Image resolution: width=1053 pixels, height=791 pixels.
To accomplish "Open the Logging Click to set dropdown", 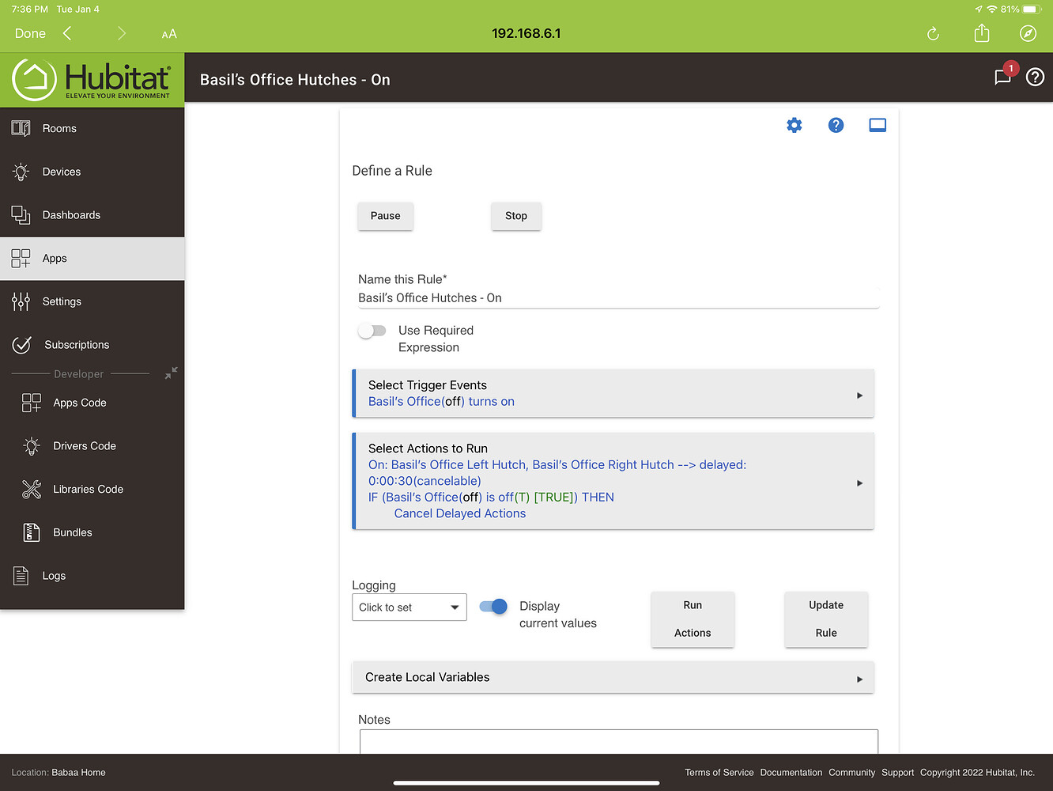I will (x=409, y=607).
